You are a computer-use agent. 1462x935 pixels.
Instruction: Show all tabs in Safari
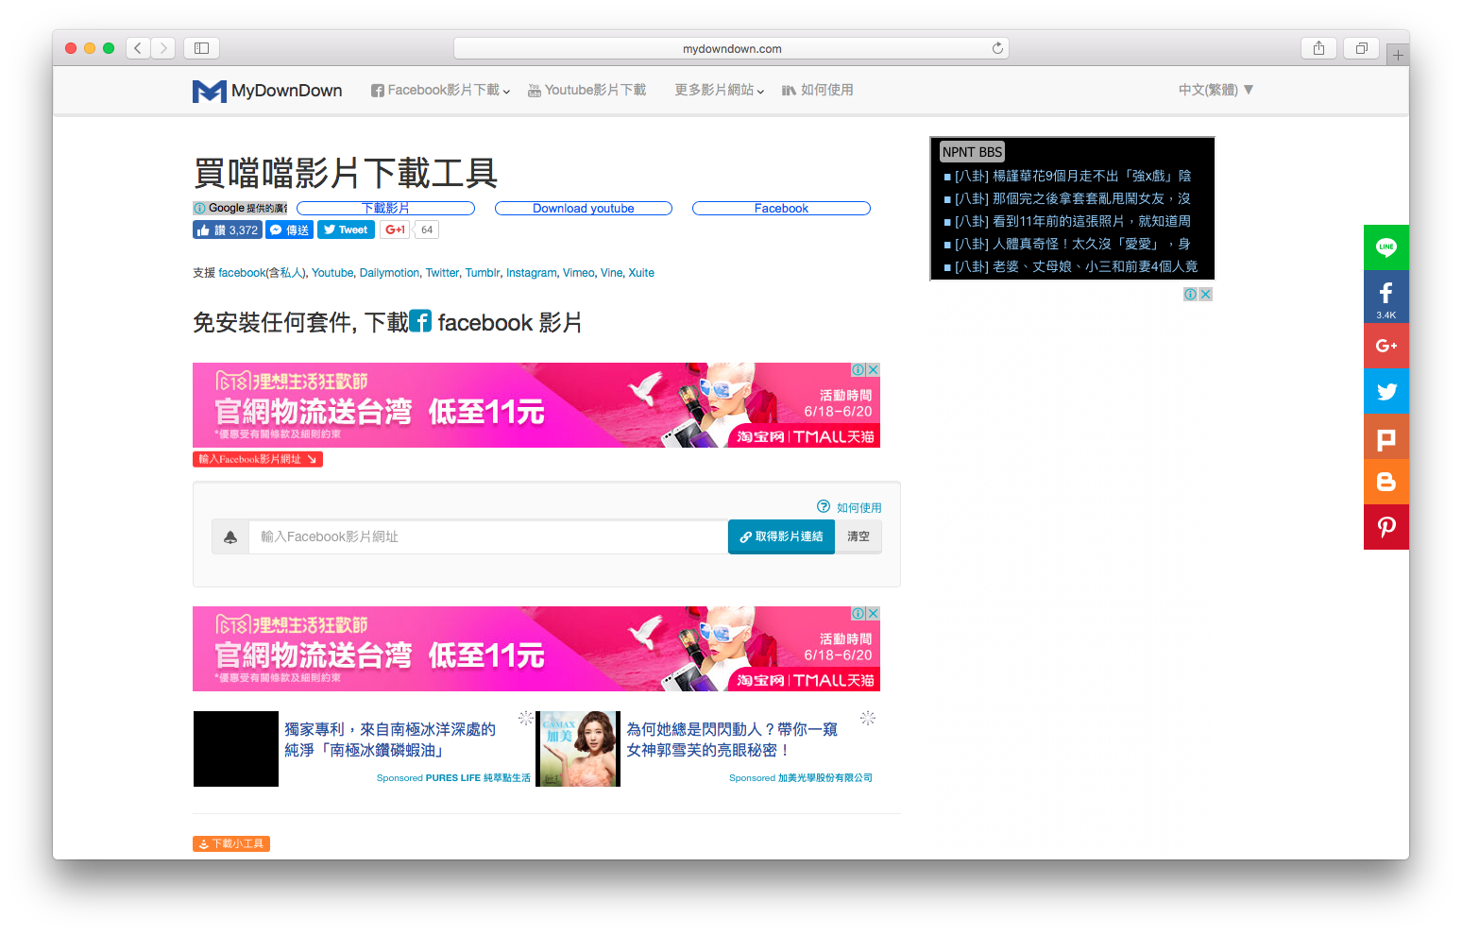click(1361, 48)
